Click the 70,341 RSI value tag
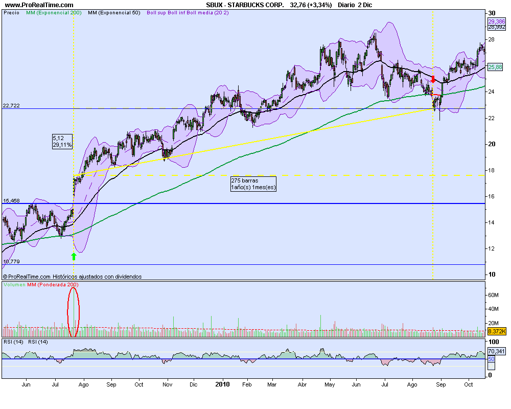511x409 pixels. coord(497,351)
